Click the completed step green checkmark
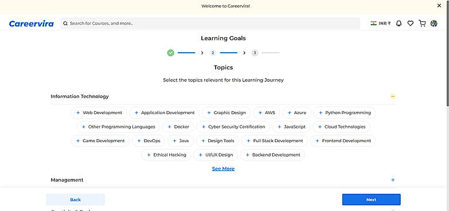 click(x=171, y=53)
